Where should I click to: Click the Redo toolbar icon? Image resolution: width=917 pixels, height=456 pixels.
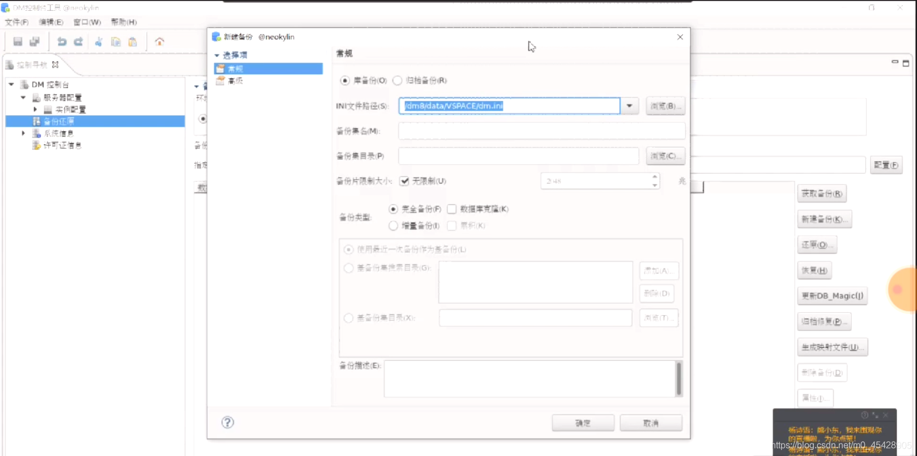[x=79, y=42]
